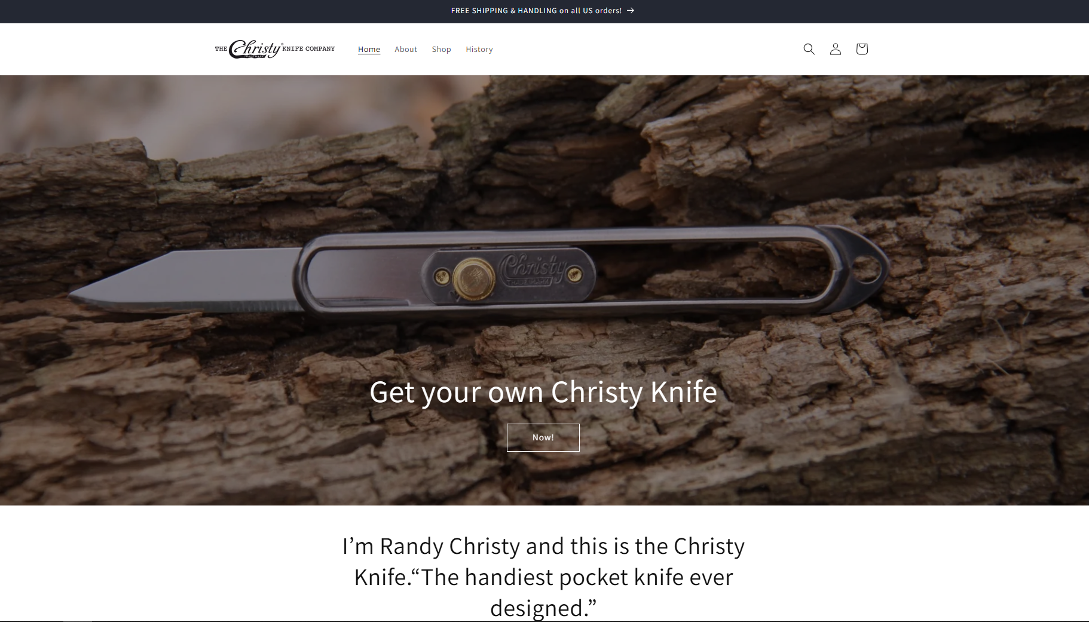Click the Christy Knife Company logo
Viewport: 1089px width, 622px height.
275,49
